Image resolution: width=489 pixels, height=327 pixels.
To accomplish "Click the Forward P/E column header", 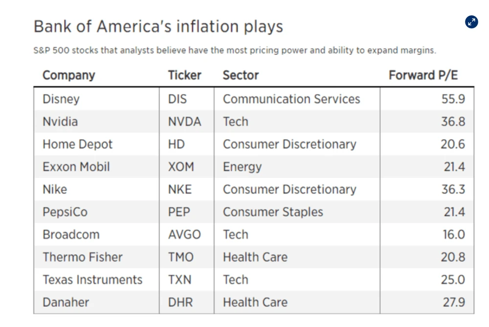I will click(423, 75).
